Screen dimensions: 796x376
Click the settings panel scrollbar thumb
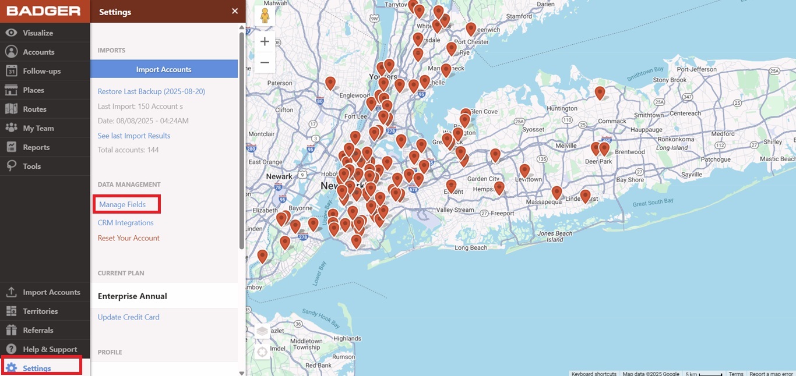coord(242,140)
